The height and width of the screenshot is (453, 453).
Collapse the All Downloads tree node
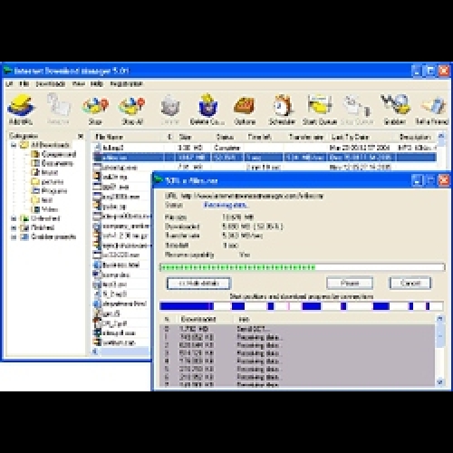click(x=14, y=145)
